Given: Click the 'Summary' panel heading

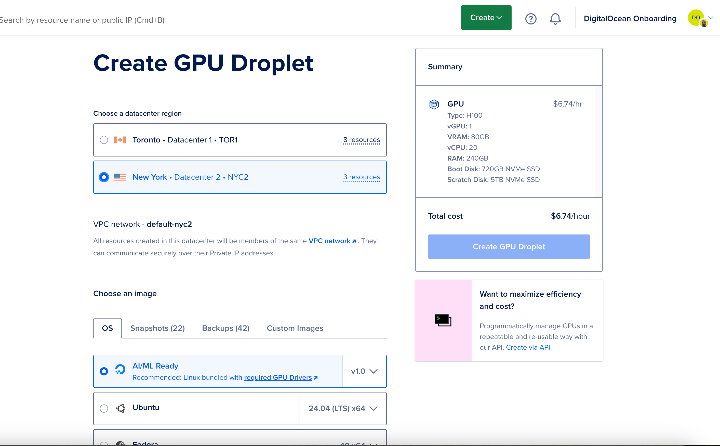Looking at the screenshot, I should 445,67.
